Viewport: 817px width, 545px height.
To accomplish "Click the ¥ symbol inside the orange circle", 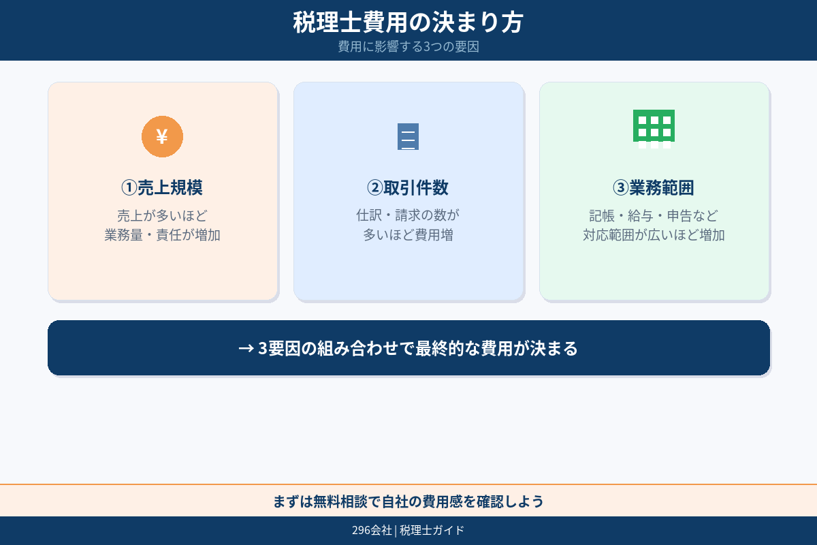I will pos(162,136).
